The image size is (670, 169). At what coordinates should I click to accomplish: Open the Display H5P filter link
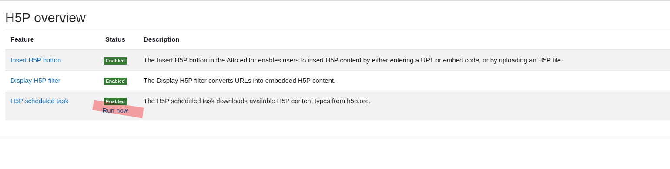coord(35,81)
